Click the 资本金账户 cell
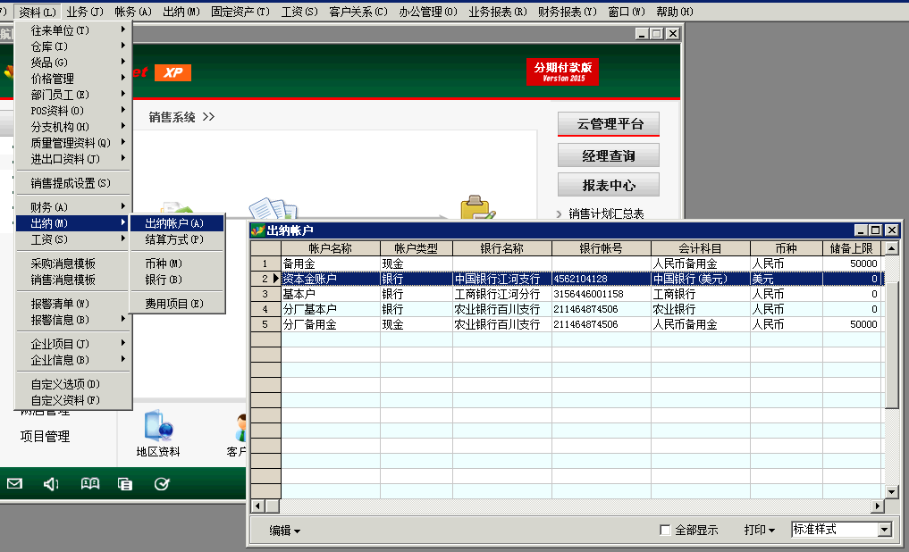The image size is (909, 552). [x=331, y=279]
